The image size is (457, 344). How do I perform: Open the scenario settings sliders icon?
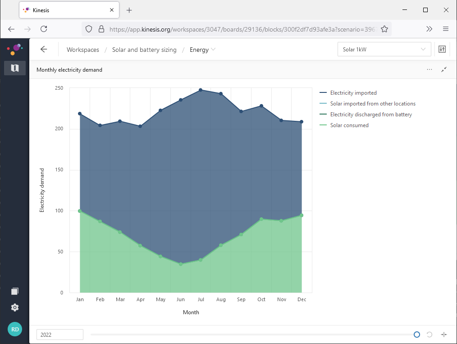[442, 49]
